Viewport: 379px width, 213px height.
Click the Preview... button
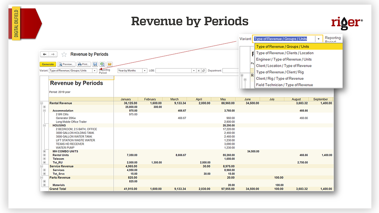66,64
